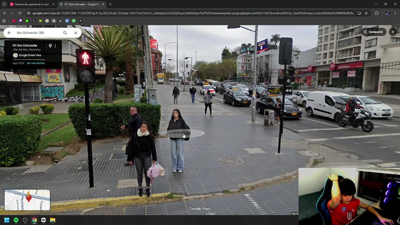The image size is (400, 225).
Task: Open the tab search dropdown arrow
Action: pyautogui.click(x=4, y=4)
